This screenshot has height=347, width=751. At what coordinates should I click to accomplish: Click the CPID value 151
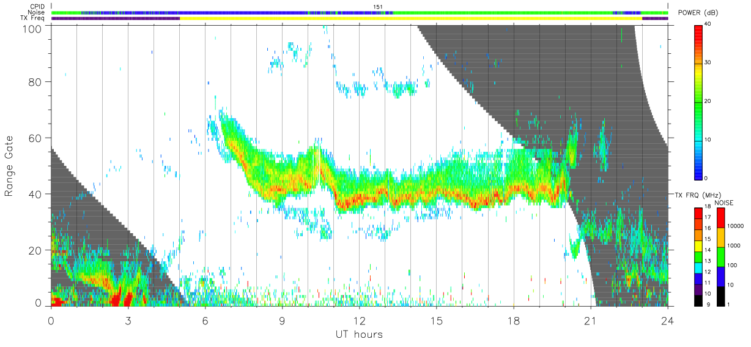[377, 7]
